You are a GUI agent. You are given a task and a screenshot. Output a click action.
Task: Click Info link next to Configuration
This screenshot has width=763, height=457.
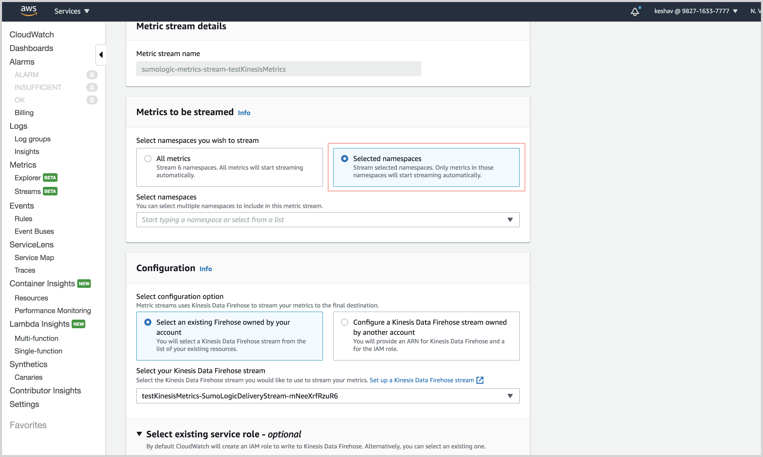[x=206, y=269]
